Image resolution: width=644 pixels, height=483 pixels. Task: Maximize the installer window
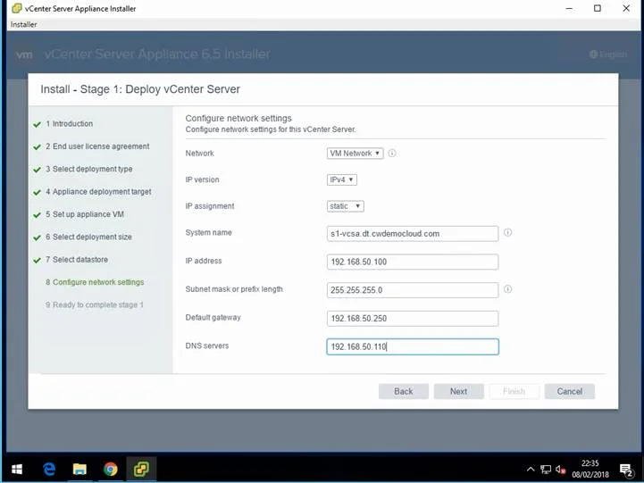(598, 9)
